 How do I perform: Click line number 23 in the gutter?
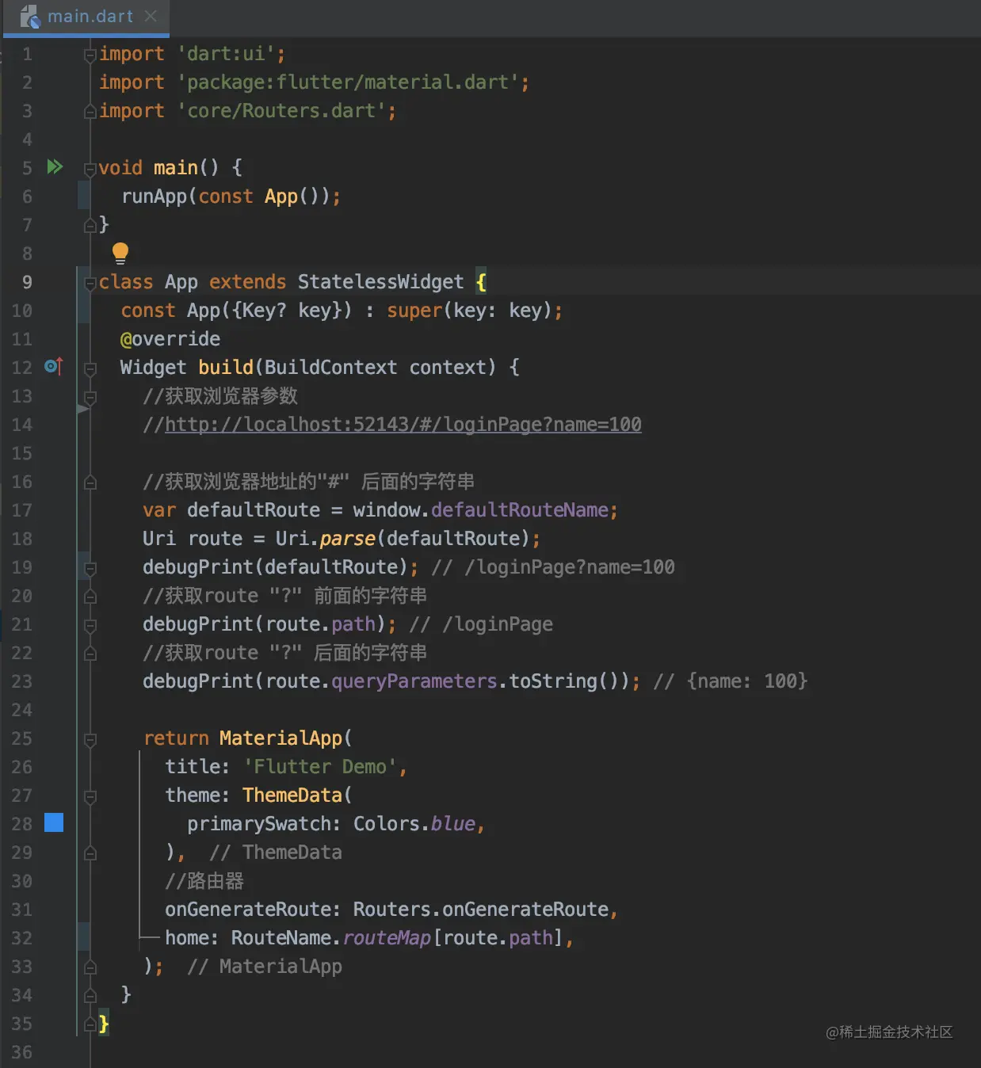(x=22, y=681)
